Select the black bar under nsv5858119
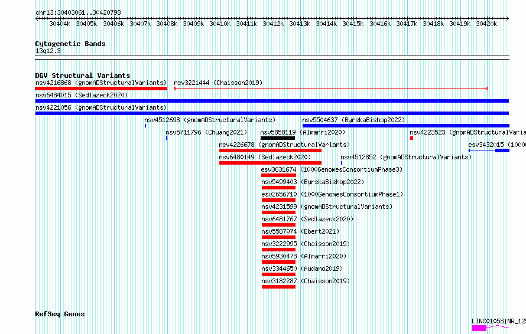The width and height of the screenshot is (526, 334). click(278, 138)
